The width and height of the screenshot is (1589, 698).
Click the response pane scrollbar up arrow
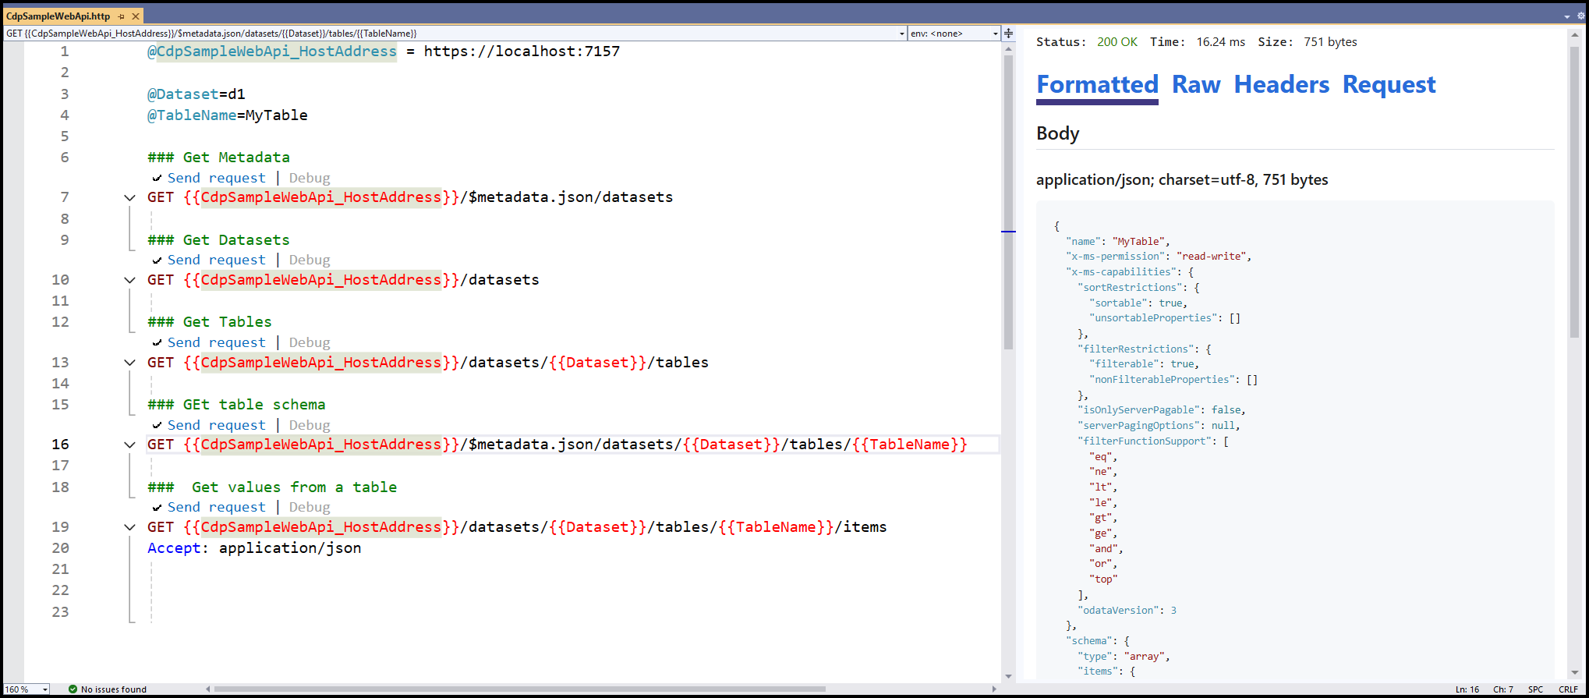pos(1574,35)
